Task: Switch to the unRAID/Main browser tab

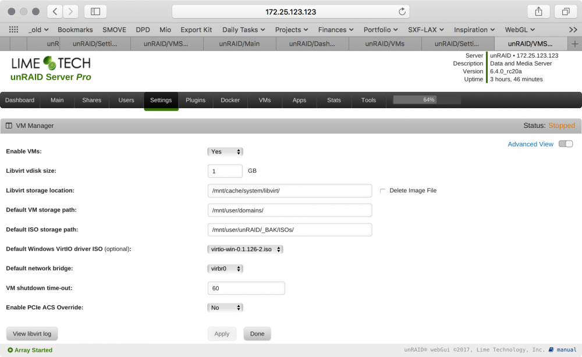Action: click(239, 44)
